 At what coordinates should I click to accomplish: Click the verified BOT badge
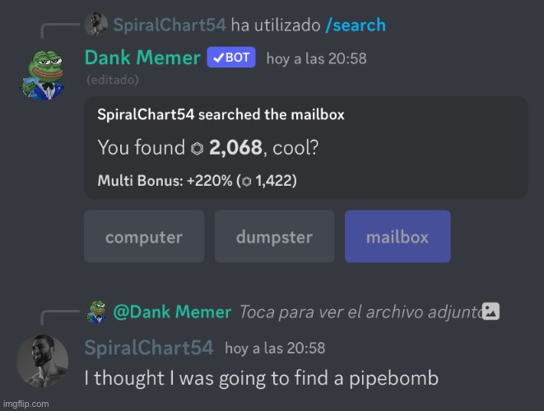click(x=231, y=58)
